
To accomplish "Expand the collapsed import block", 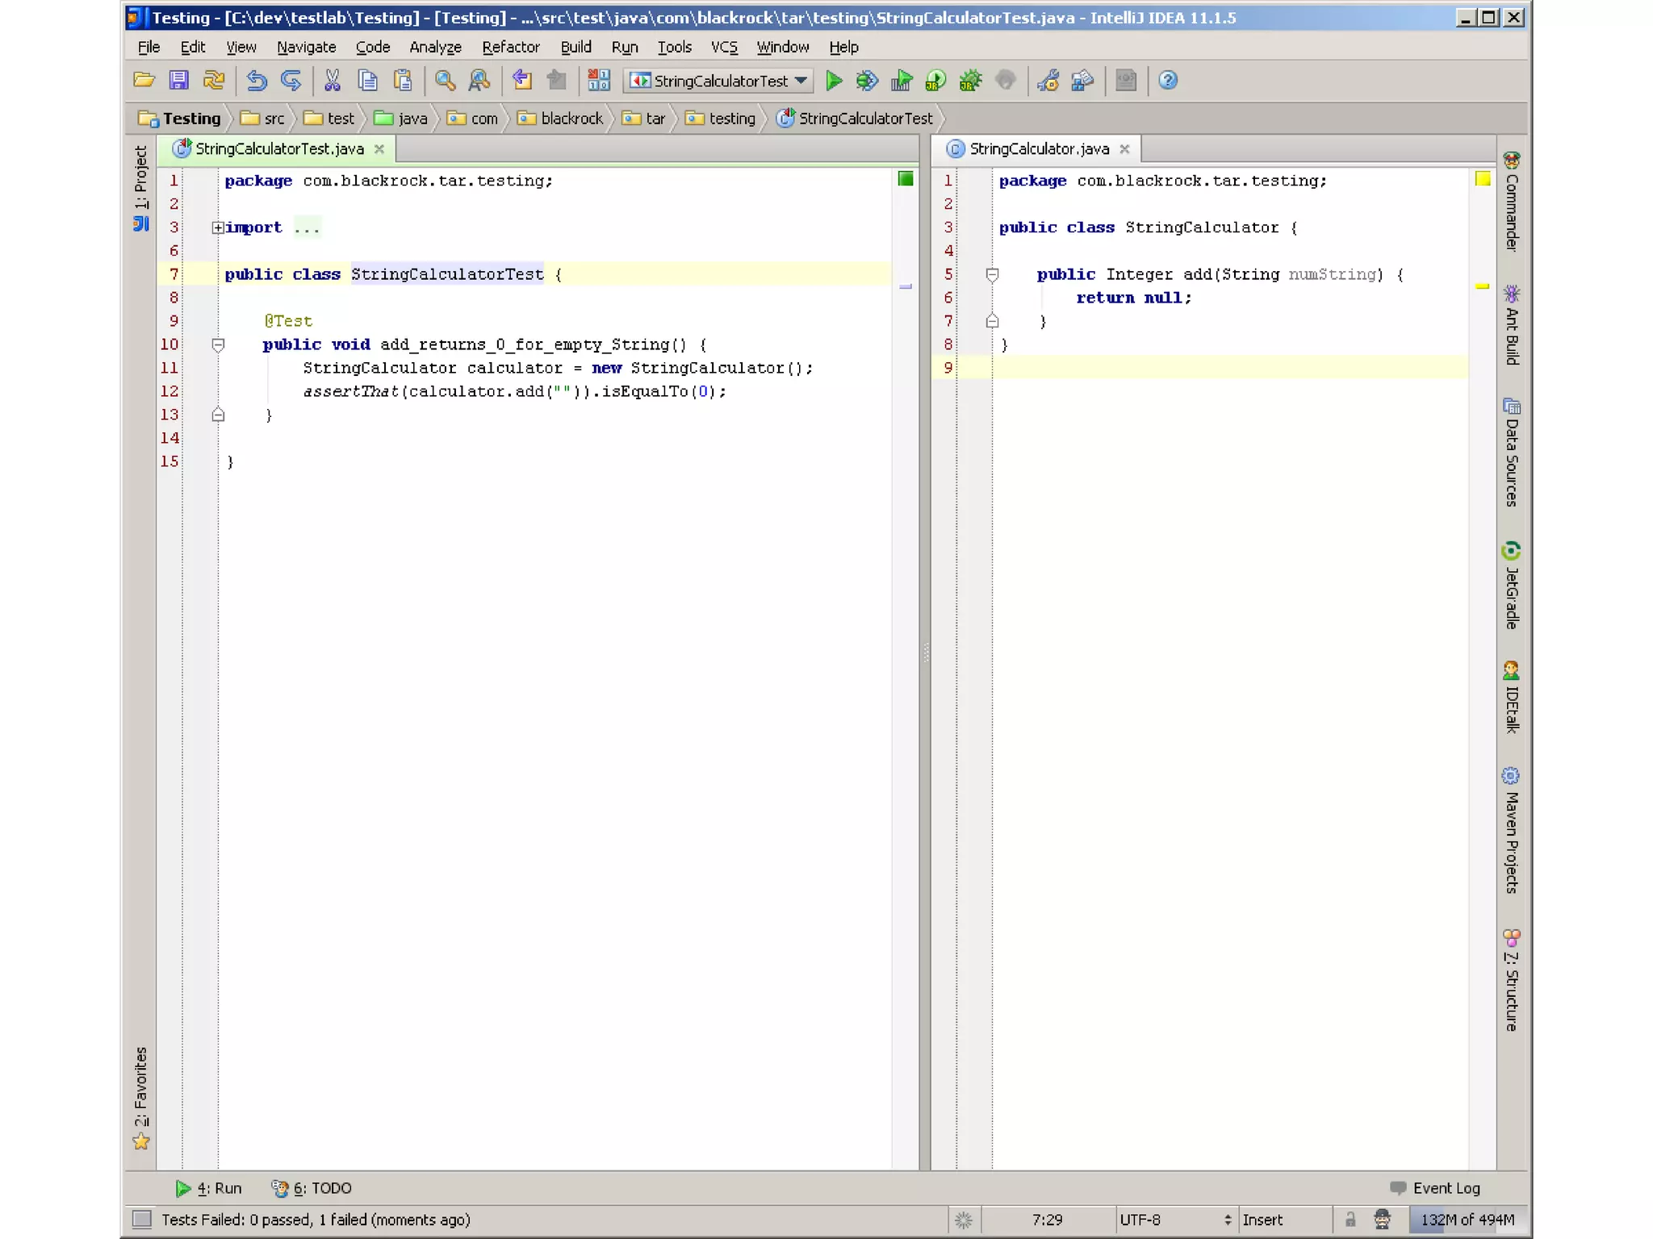I will coord(218,228).
